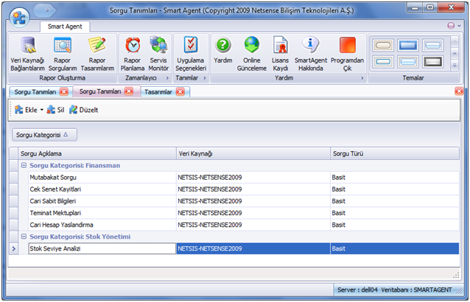Open Rapor Tasarımlarım

[x=97, y=55]
